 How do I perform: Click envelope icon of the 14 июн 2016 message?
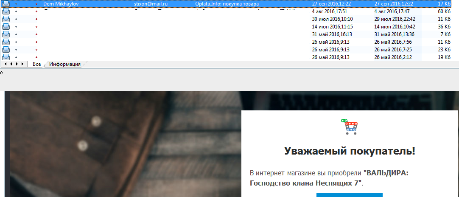(x=6, y=27)
